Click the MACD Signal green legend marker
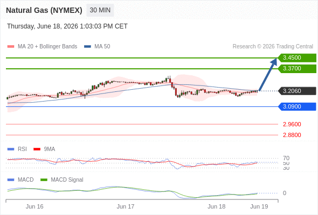The width and height of the screenshot is (318, 215). click(44, 180)
